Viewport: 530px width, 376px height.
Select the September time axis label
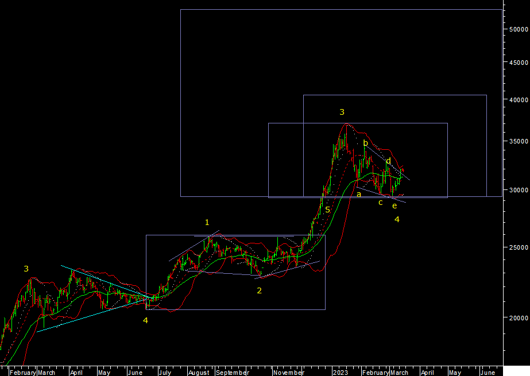232,373
